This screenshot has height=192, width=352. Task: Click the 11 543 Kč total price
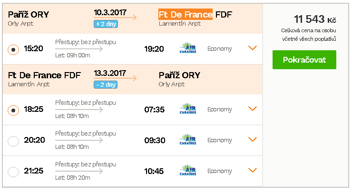[315, 19]
